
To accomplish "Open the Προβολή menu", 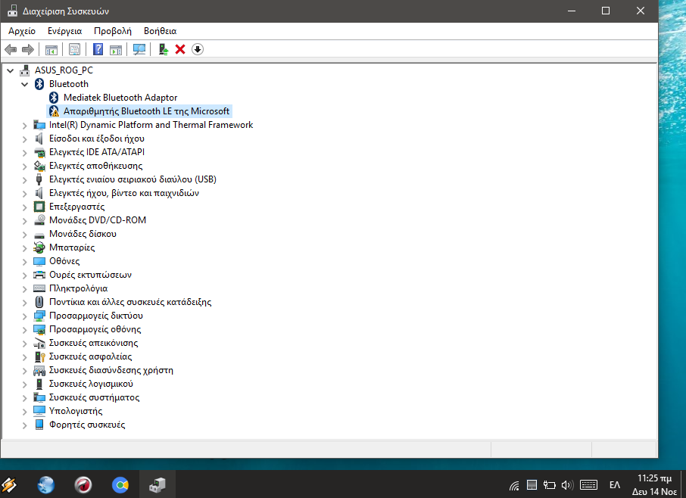I will pyautogui.click(x=113, y=31).
